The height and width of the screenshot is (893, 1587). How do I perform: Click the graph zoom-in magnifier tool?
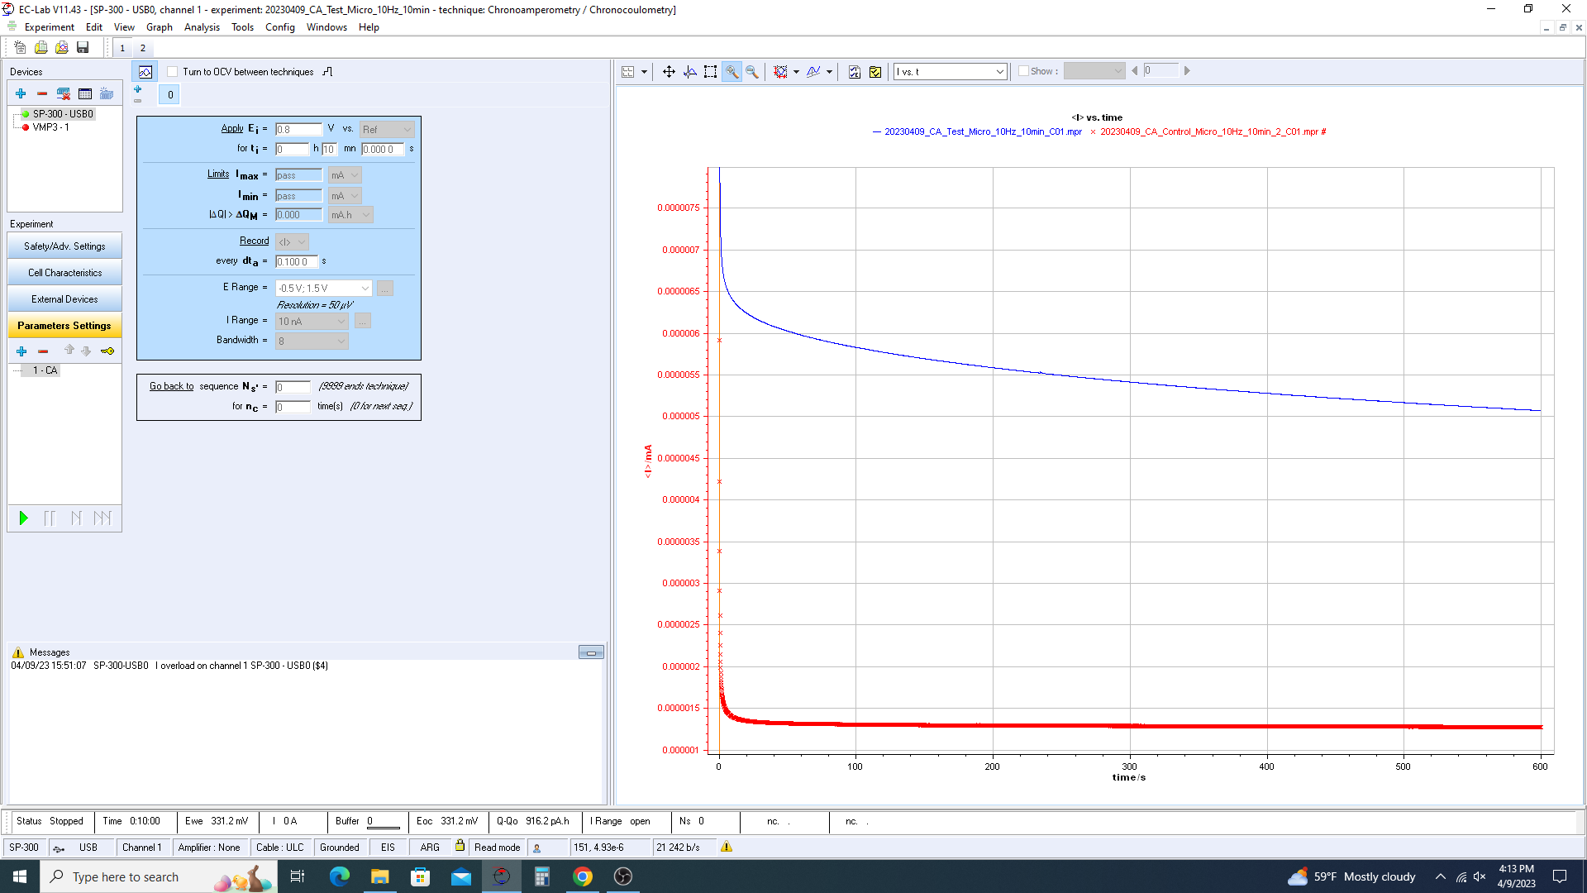(732, 72)
